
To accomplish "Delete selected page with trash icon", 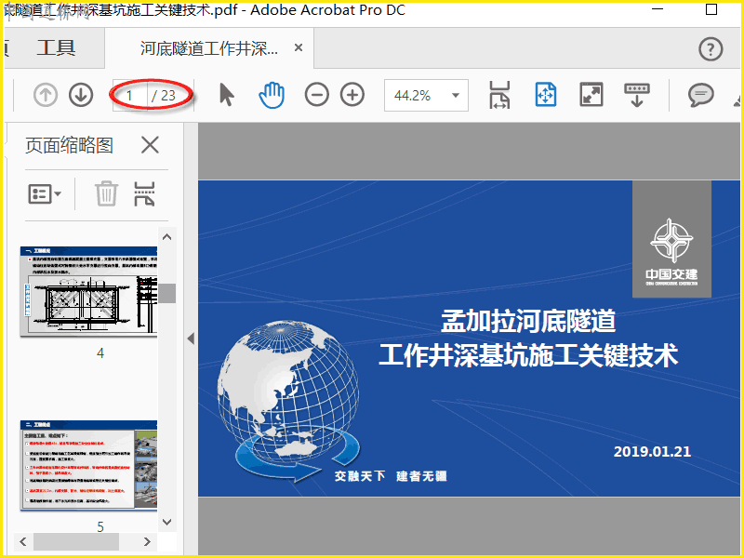I will click(x=106, y=193).
